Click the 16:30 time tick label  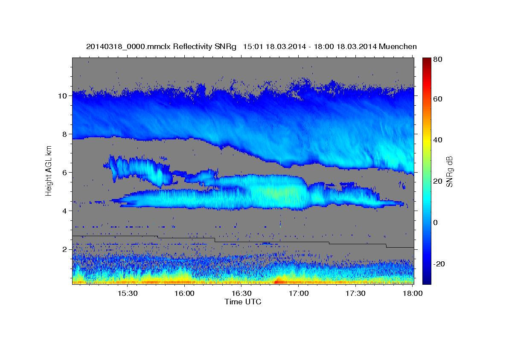[241, 293]
